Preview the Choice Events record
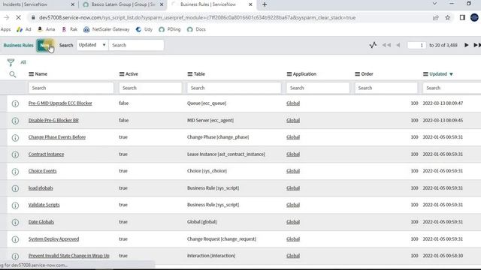Viewport: 481px width, 270px height. [15, 172]
